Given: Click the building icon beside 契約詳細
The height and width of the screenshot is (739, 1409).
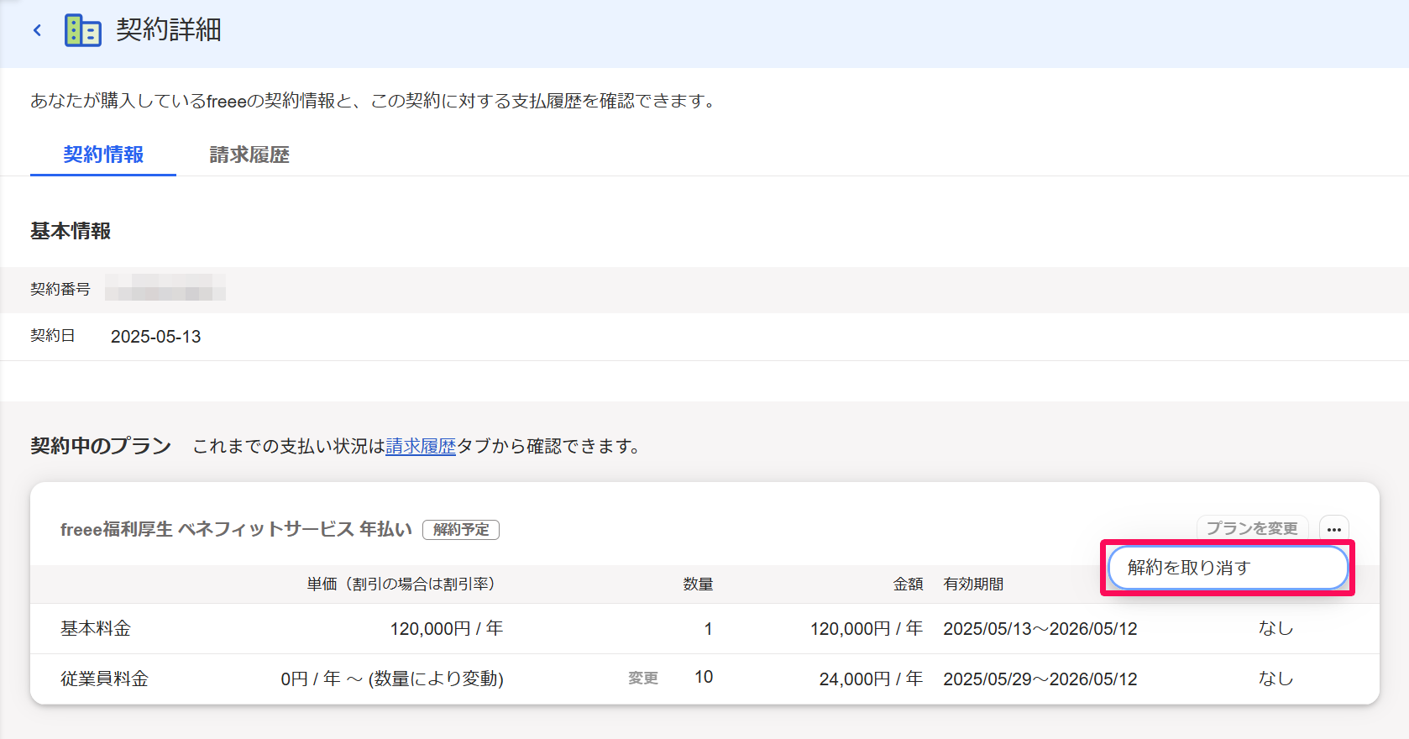Looking at the screenshot, I should coord(83,31).
